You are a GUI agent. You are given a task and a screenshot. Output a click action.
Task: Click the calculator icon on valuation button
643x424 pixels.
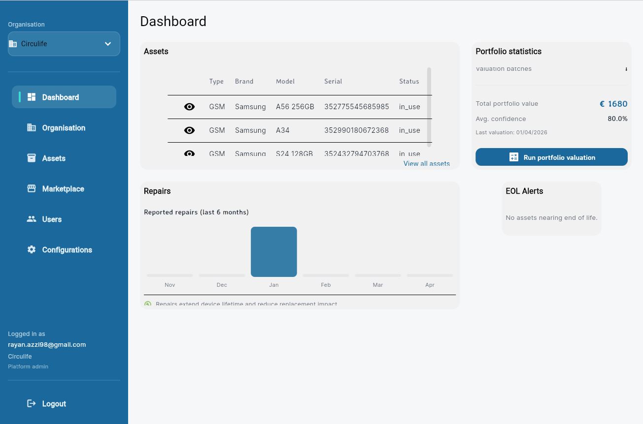(513, 157)
